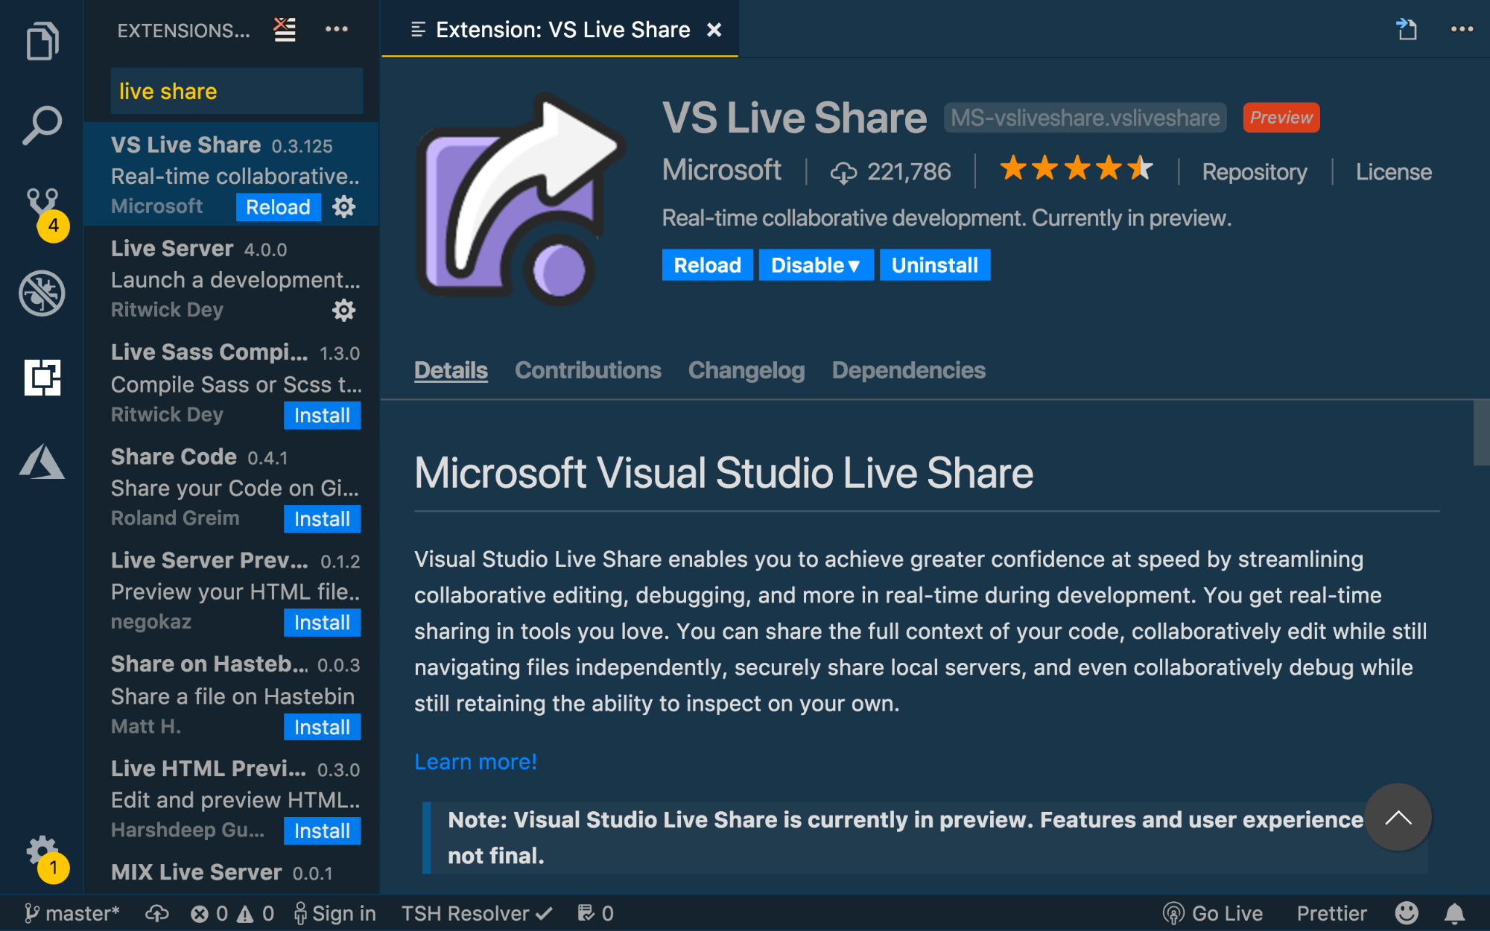Screen dimensions: 1490x931
Task: Open editor more actions ellipsis menu
Action: (x=1462, y=30)
